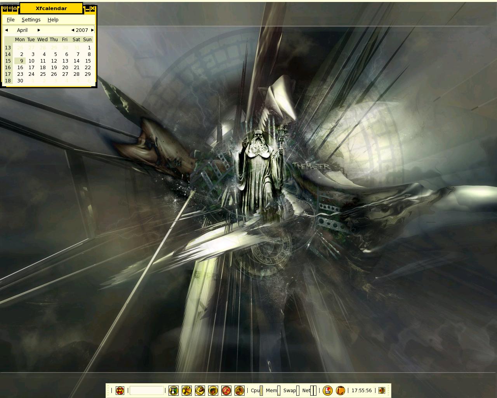The width and height of the screenshot is (497, 398).
Task: Open the dark folder launcher icon in panel
Action: click(213, 391)
